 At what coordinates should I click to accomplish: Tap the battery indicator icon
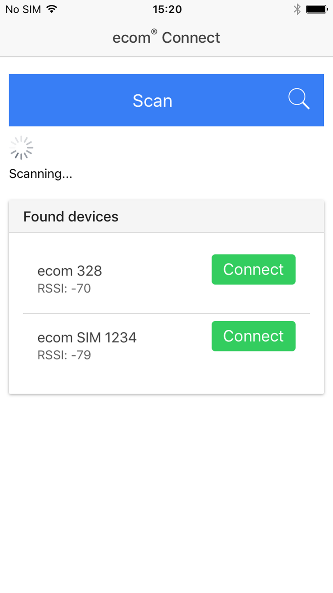point(317,9)
